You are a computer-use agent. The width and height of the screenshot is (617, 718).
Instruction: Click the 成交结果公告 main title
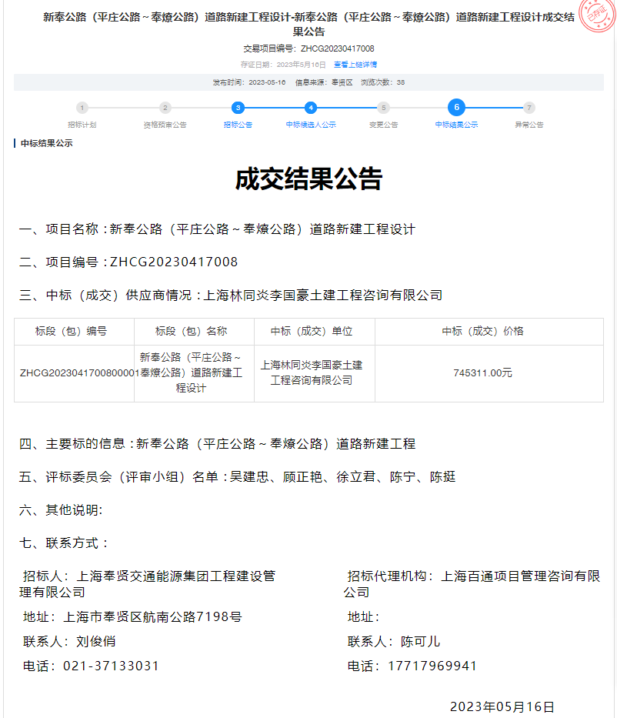point(308,179)
